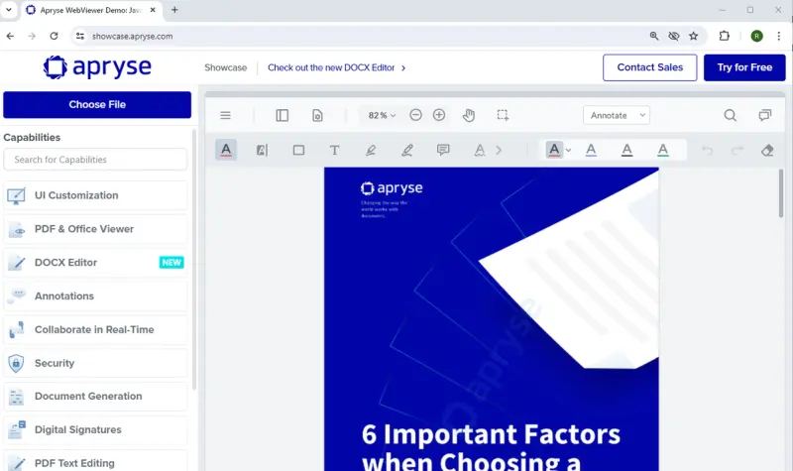
Task: Select the sticky note comment tool
Action: 443,150
